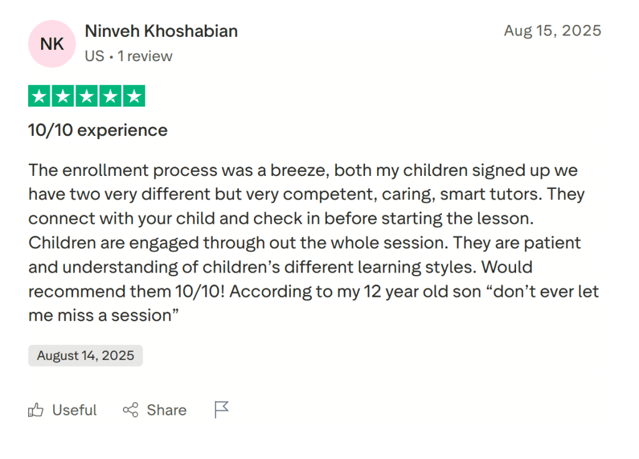Click the Share label text
The height and width of the screenshot is (459, 639).
coord(166,410)
